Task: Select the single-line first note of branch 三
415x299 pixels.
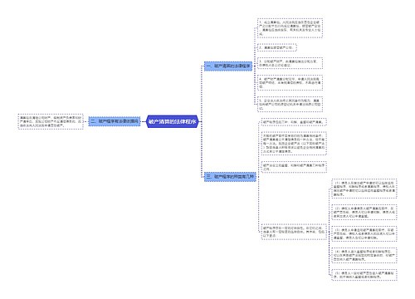Action: click(x=294, y=122)
